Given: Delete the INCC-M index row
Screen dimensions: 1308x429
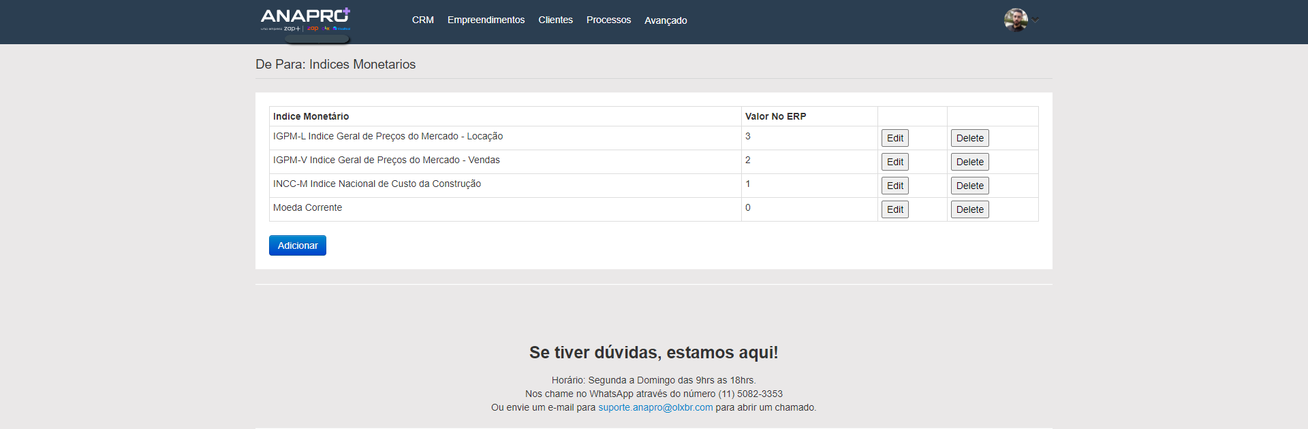Looking at the screenshot, I should (969, 186).
